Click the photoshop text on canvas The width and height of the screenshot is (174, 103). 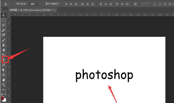click(104, 75)
